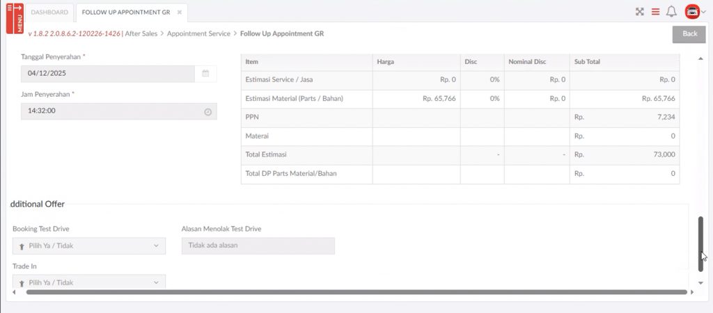Open clock picker for Jam Penyerahan
Screen dimensions: 713x313
(x=207, y=111)
